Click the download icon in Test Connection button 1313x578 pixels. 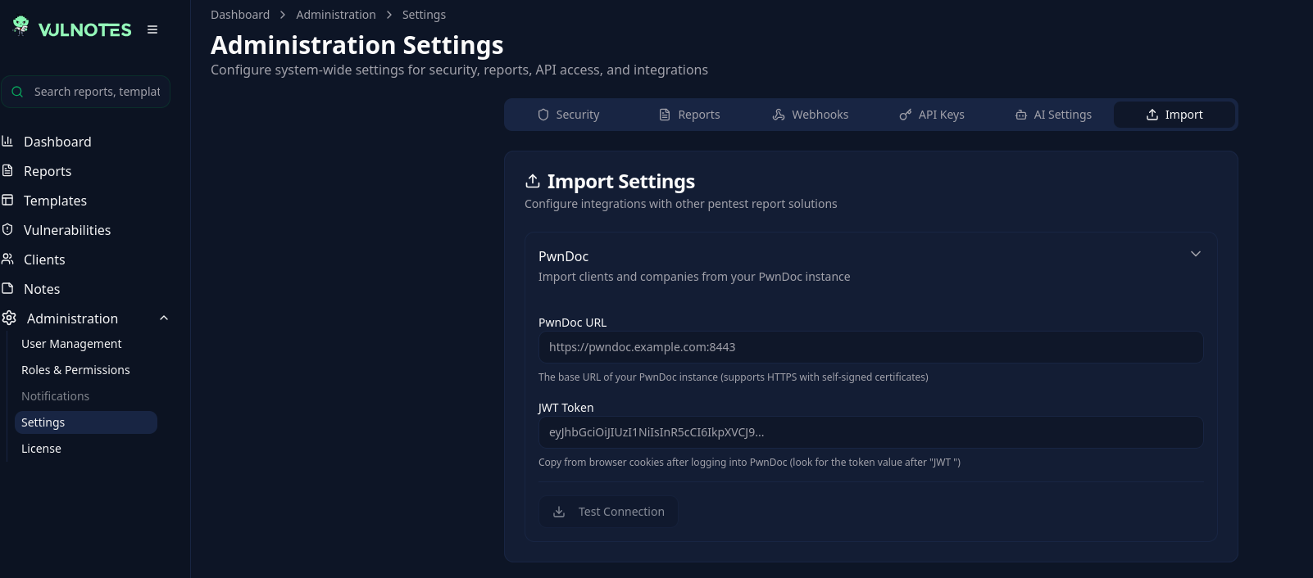pyautogui.click(x=559, y=512)
